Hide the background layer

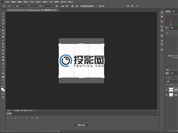coord(167,95)
